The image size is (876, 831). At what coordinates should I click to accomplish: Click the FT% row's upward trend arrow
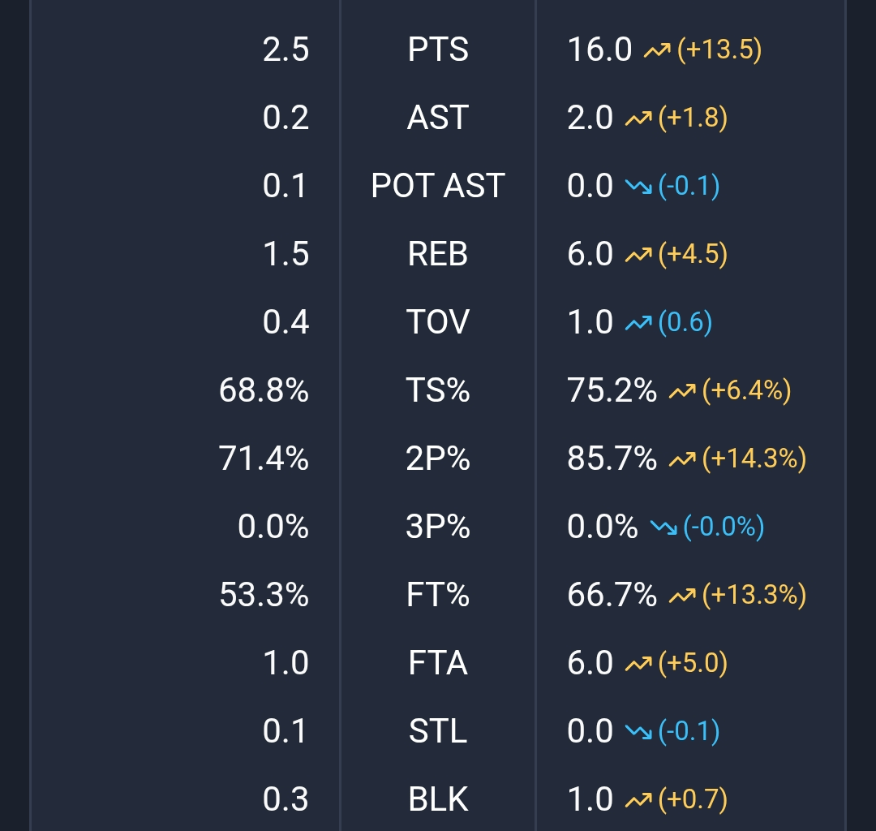click(x=681, y=596)
